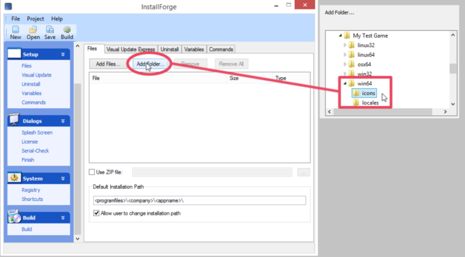Click the Build section disc icon
Viewport: 465px width, 257px height.
(x=14, y=217)
